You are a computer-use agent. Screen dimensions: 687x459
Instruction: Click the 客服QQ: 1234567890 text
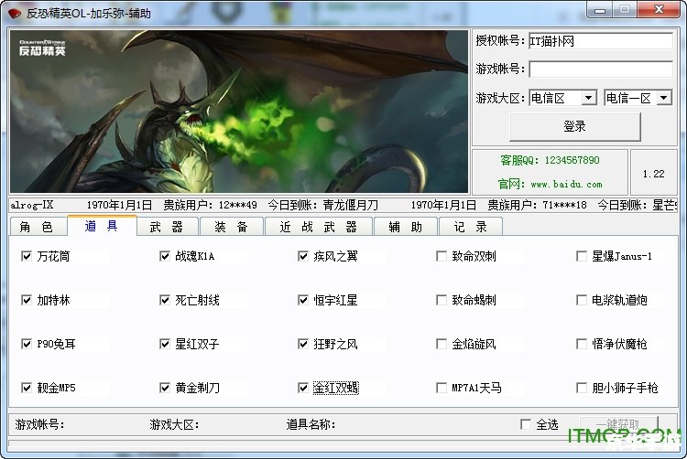[x=550, y=160]
